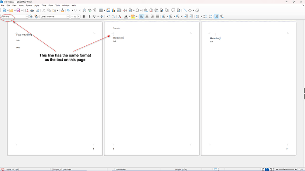The width and height of the screenshot is (305, 171).
Task: Open Save button dropdown arrow
Action: [x=22, y=11]
